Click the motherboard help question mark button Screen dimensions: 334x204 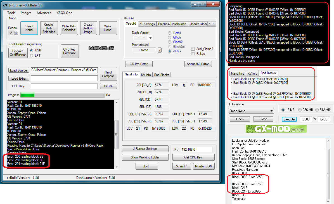(x=160, y=50)
